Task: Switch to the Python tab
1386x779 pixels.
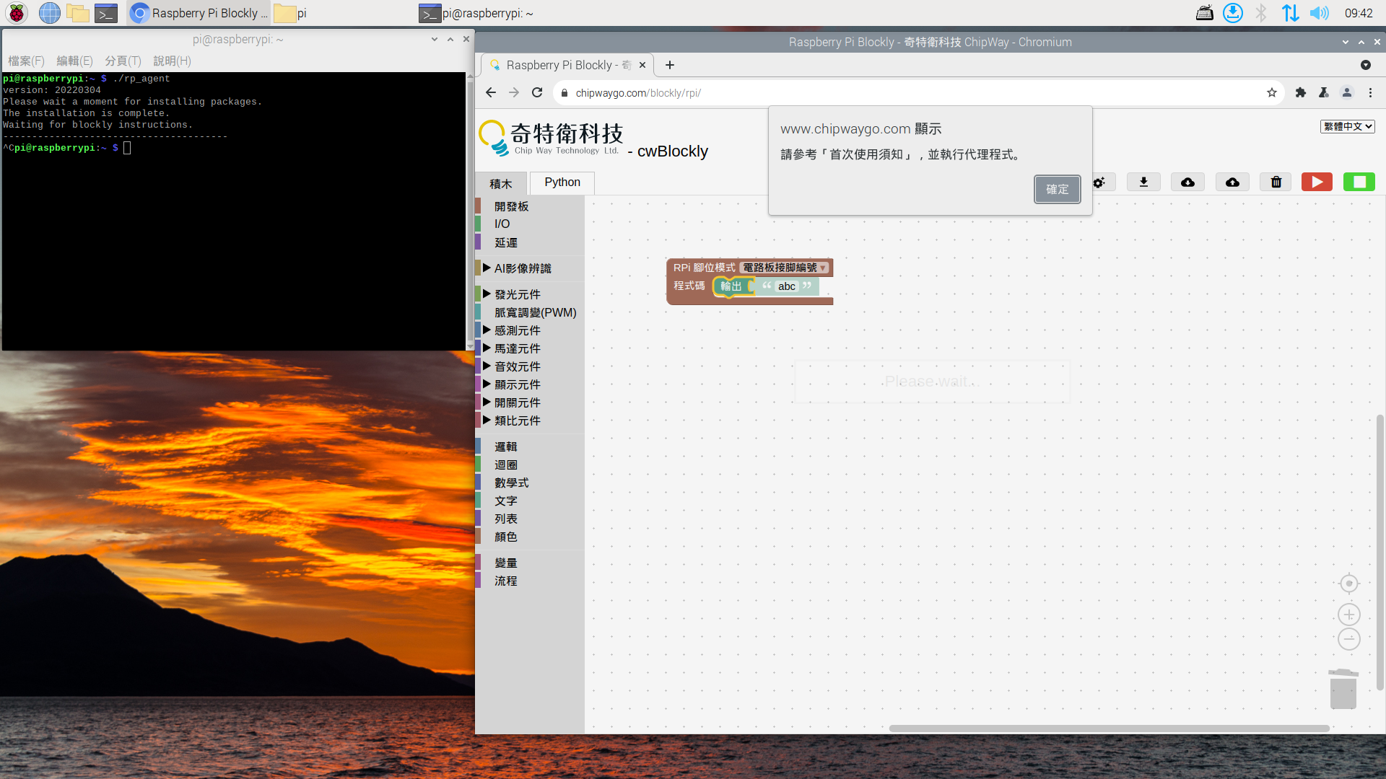Action: coord(562,182)
